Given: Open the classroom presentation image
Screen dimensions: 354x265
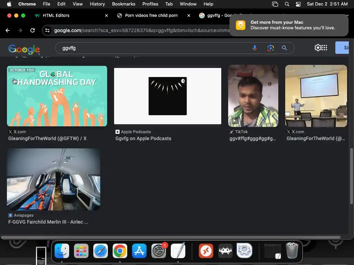Looking at the screenshot, I should point(316,96).
